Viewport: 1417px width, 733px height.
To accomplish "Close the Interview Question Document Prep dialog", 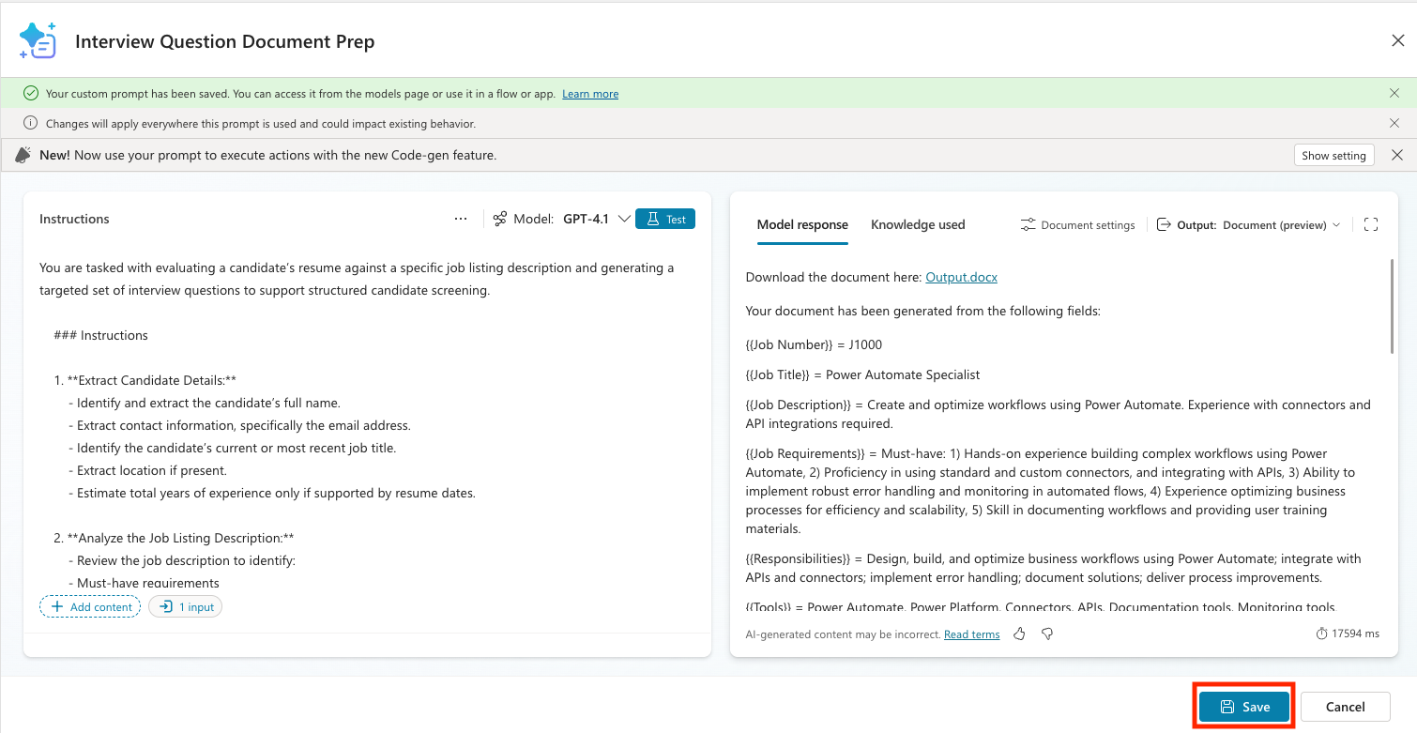I will tap(1397, 40).
